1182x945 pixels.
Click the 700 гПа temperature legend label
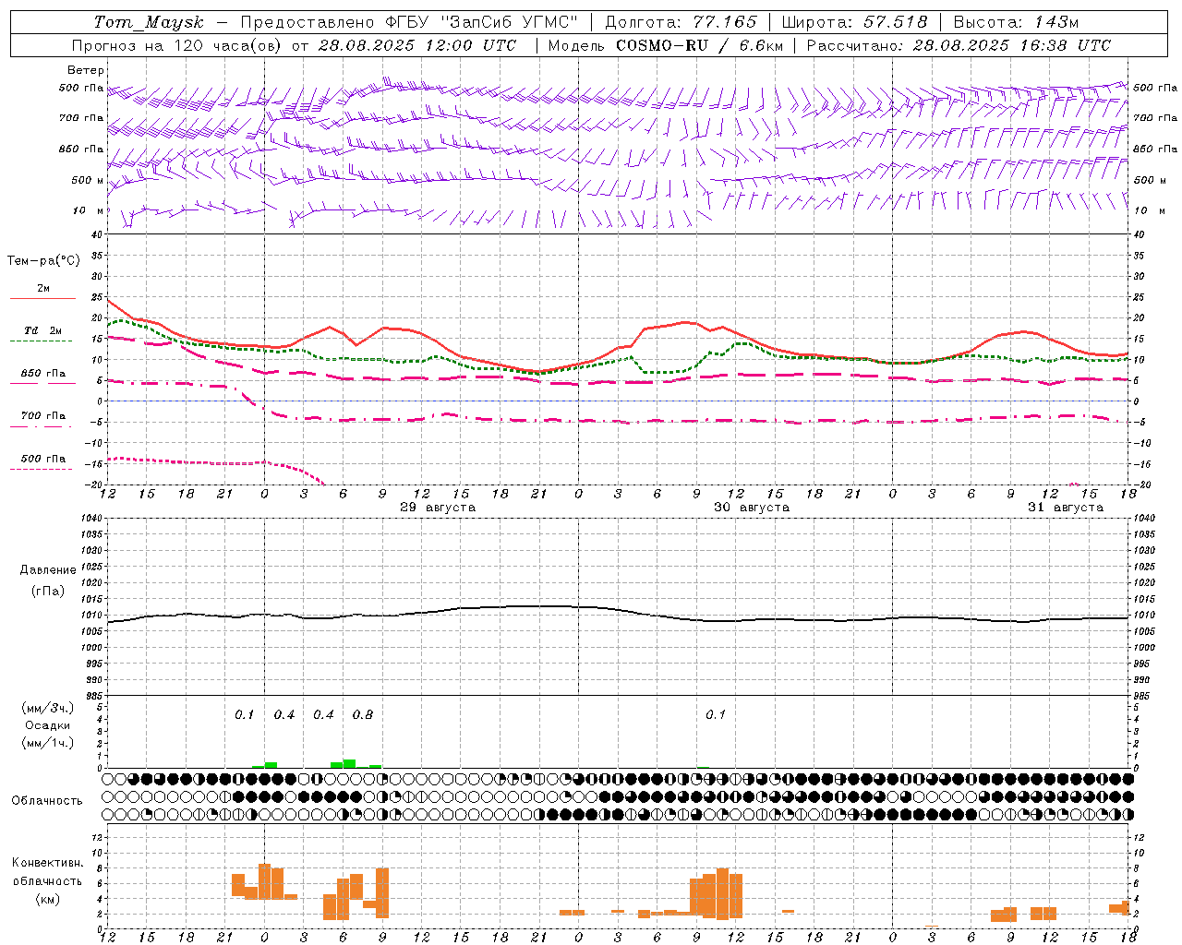coord(43,416)
